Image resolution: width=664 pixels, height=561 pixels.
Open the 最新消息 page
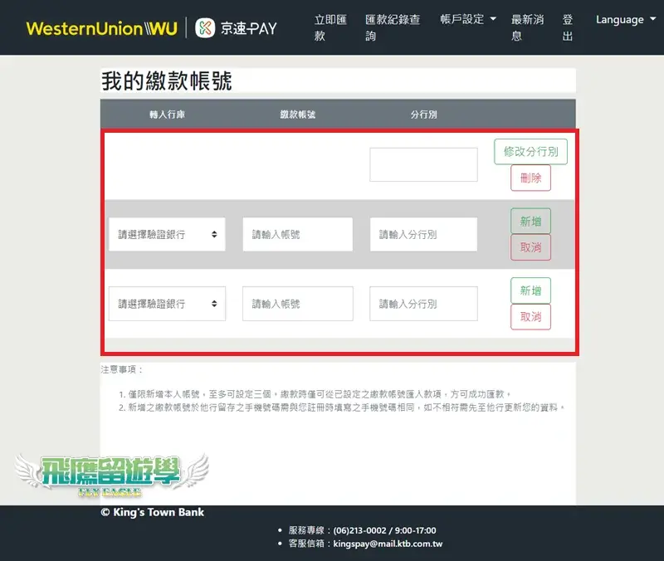pos(527,27)
